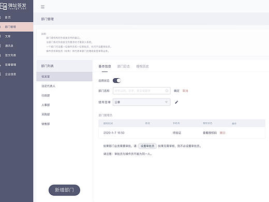Viewport: 269px width, 202px height.
Task: Switch to the 基本信息 tab
Action: [x=104, y=66]
